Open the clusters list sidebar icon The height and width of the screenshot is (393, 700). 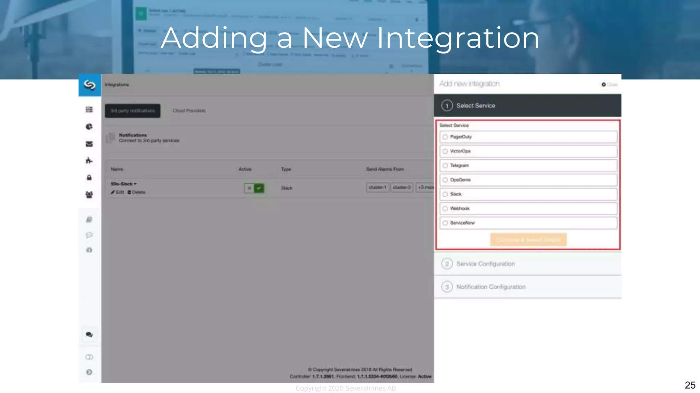[89, 110]
